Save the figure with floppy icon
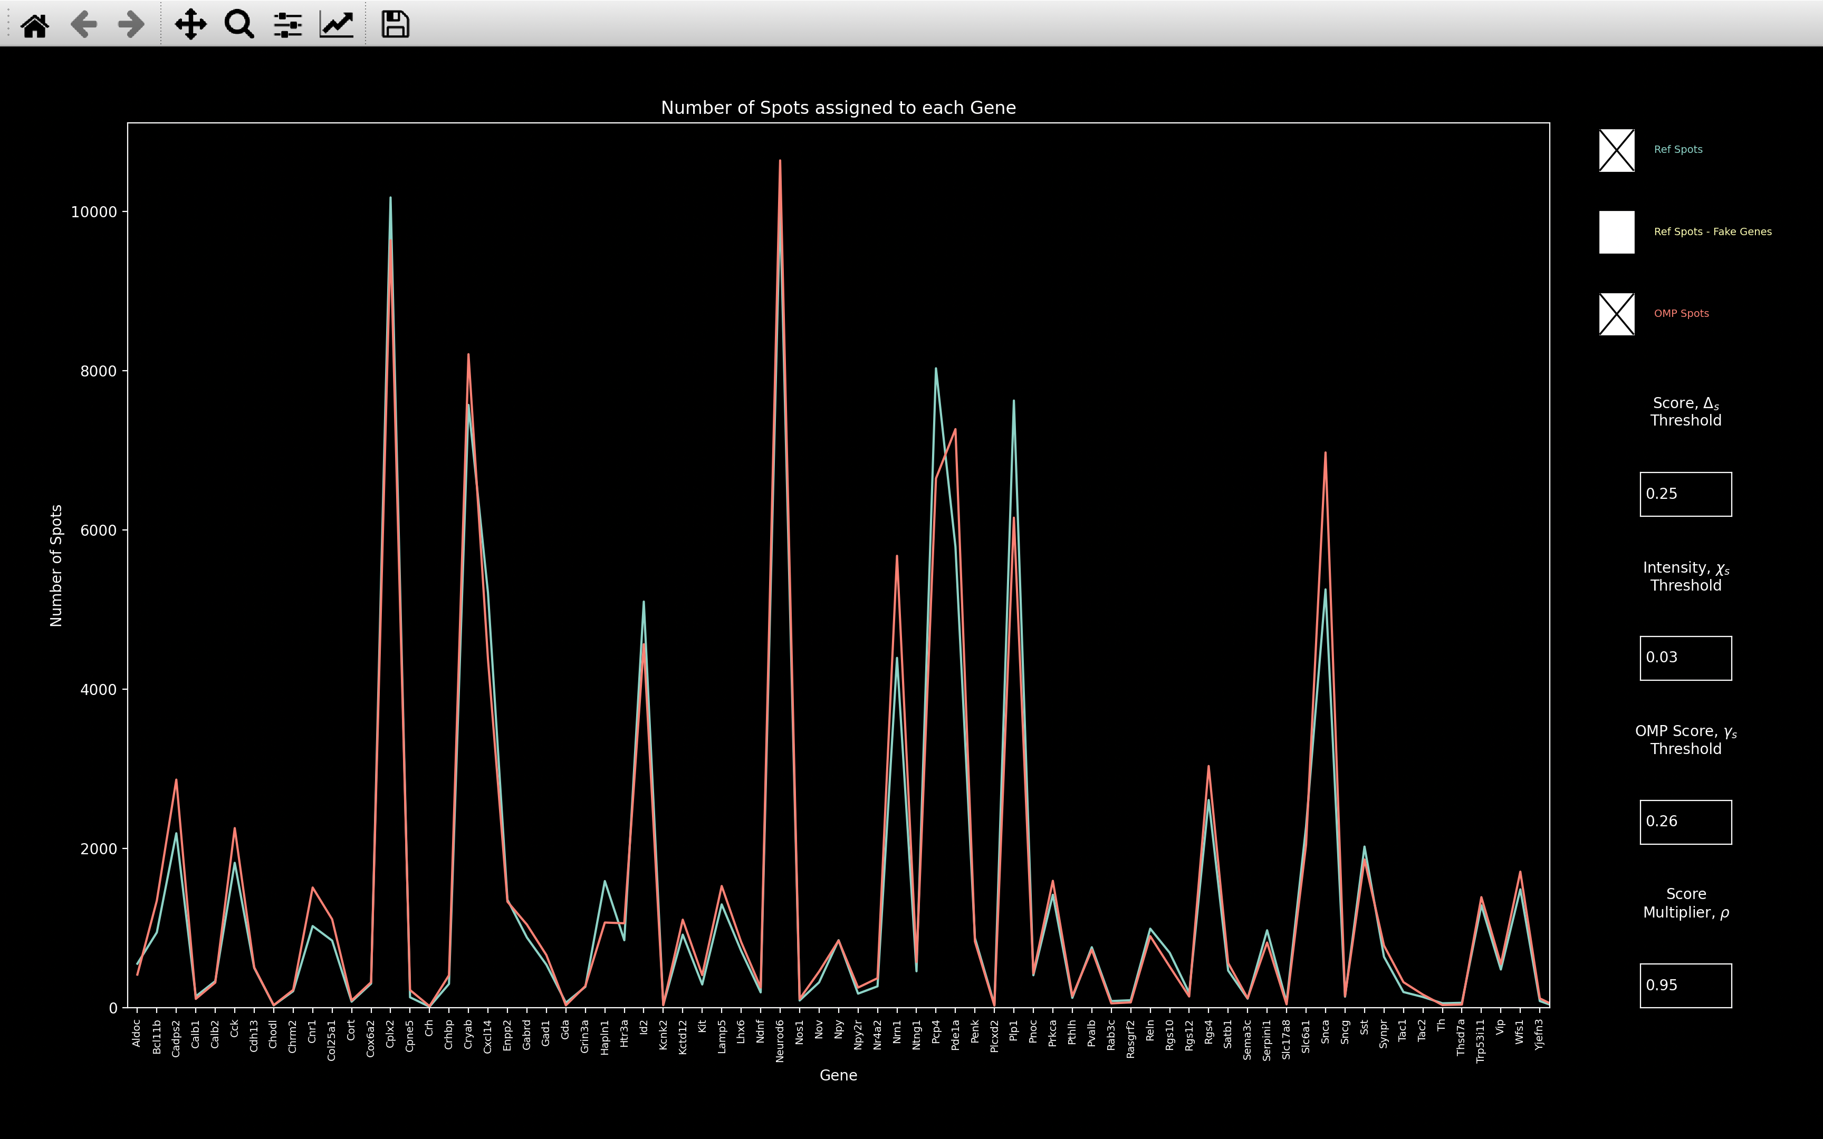Viewport: 1823px width, 1139px height. click(396, 25)
